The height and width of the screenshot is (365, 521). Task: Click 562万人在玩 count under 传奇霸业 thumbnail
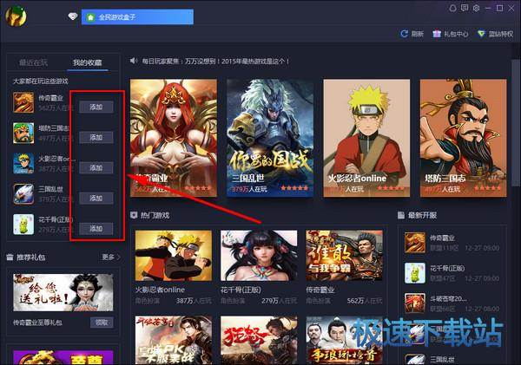365,301
